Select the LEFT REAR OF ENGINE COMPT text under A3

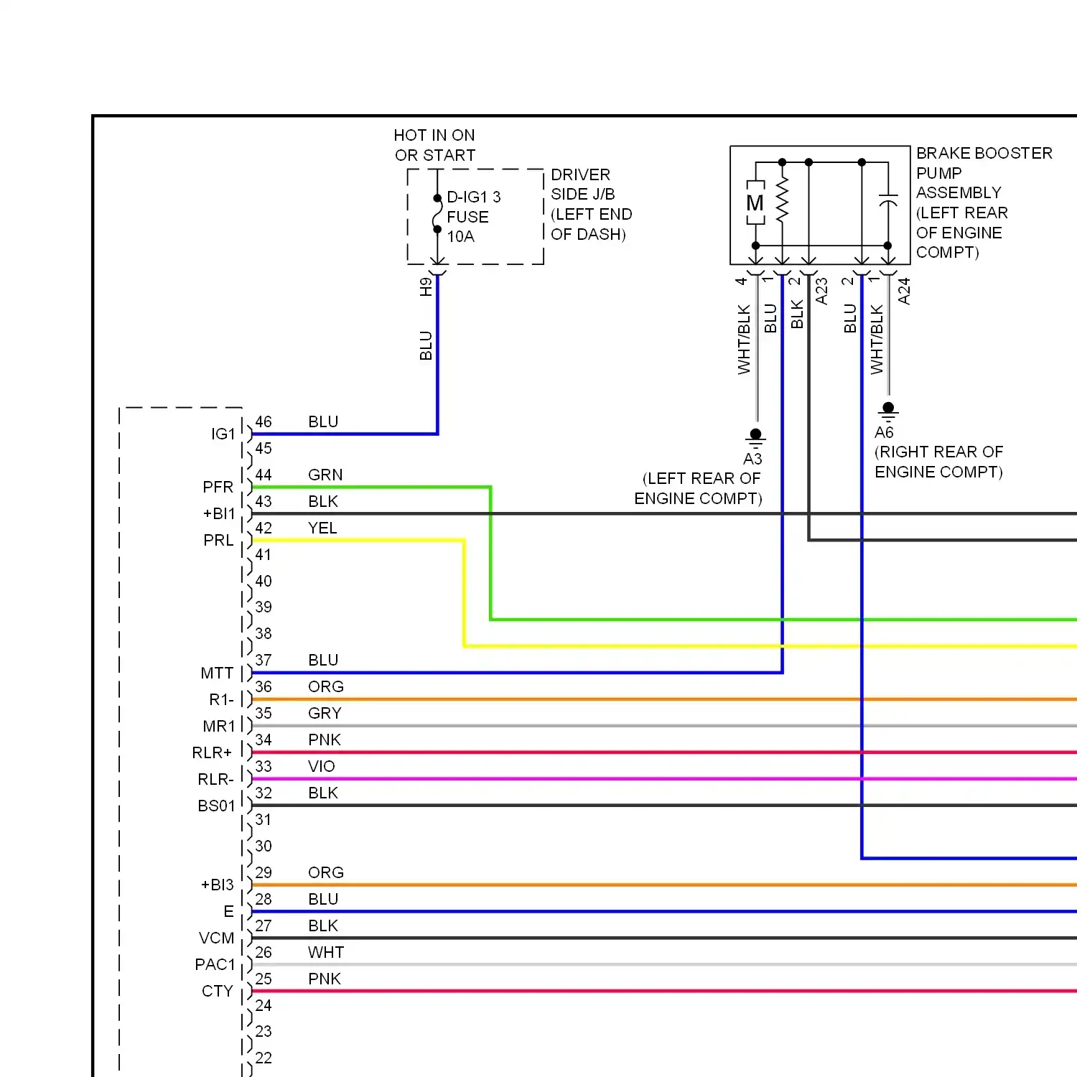(x=698, y=488)
